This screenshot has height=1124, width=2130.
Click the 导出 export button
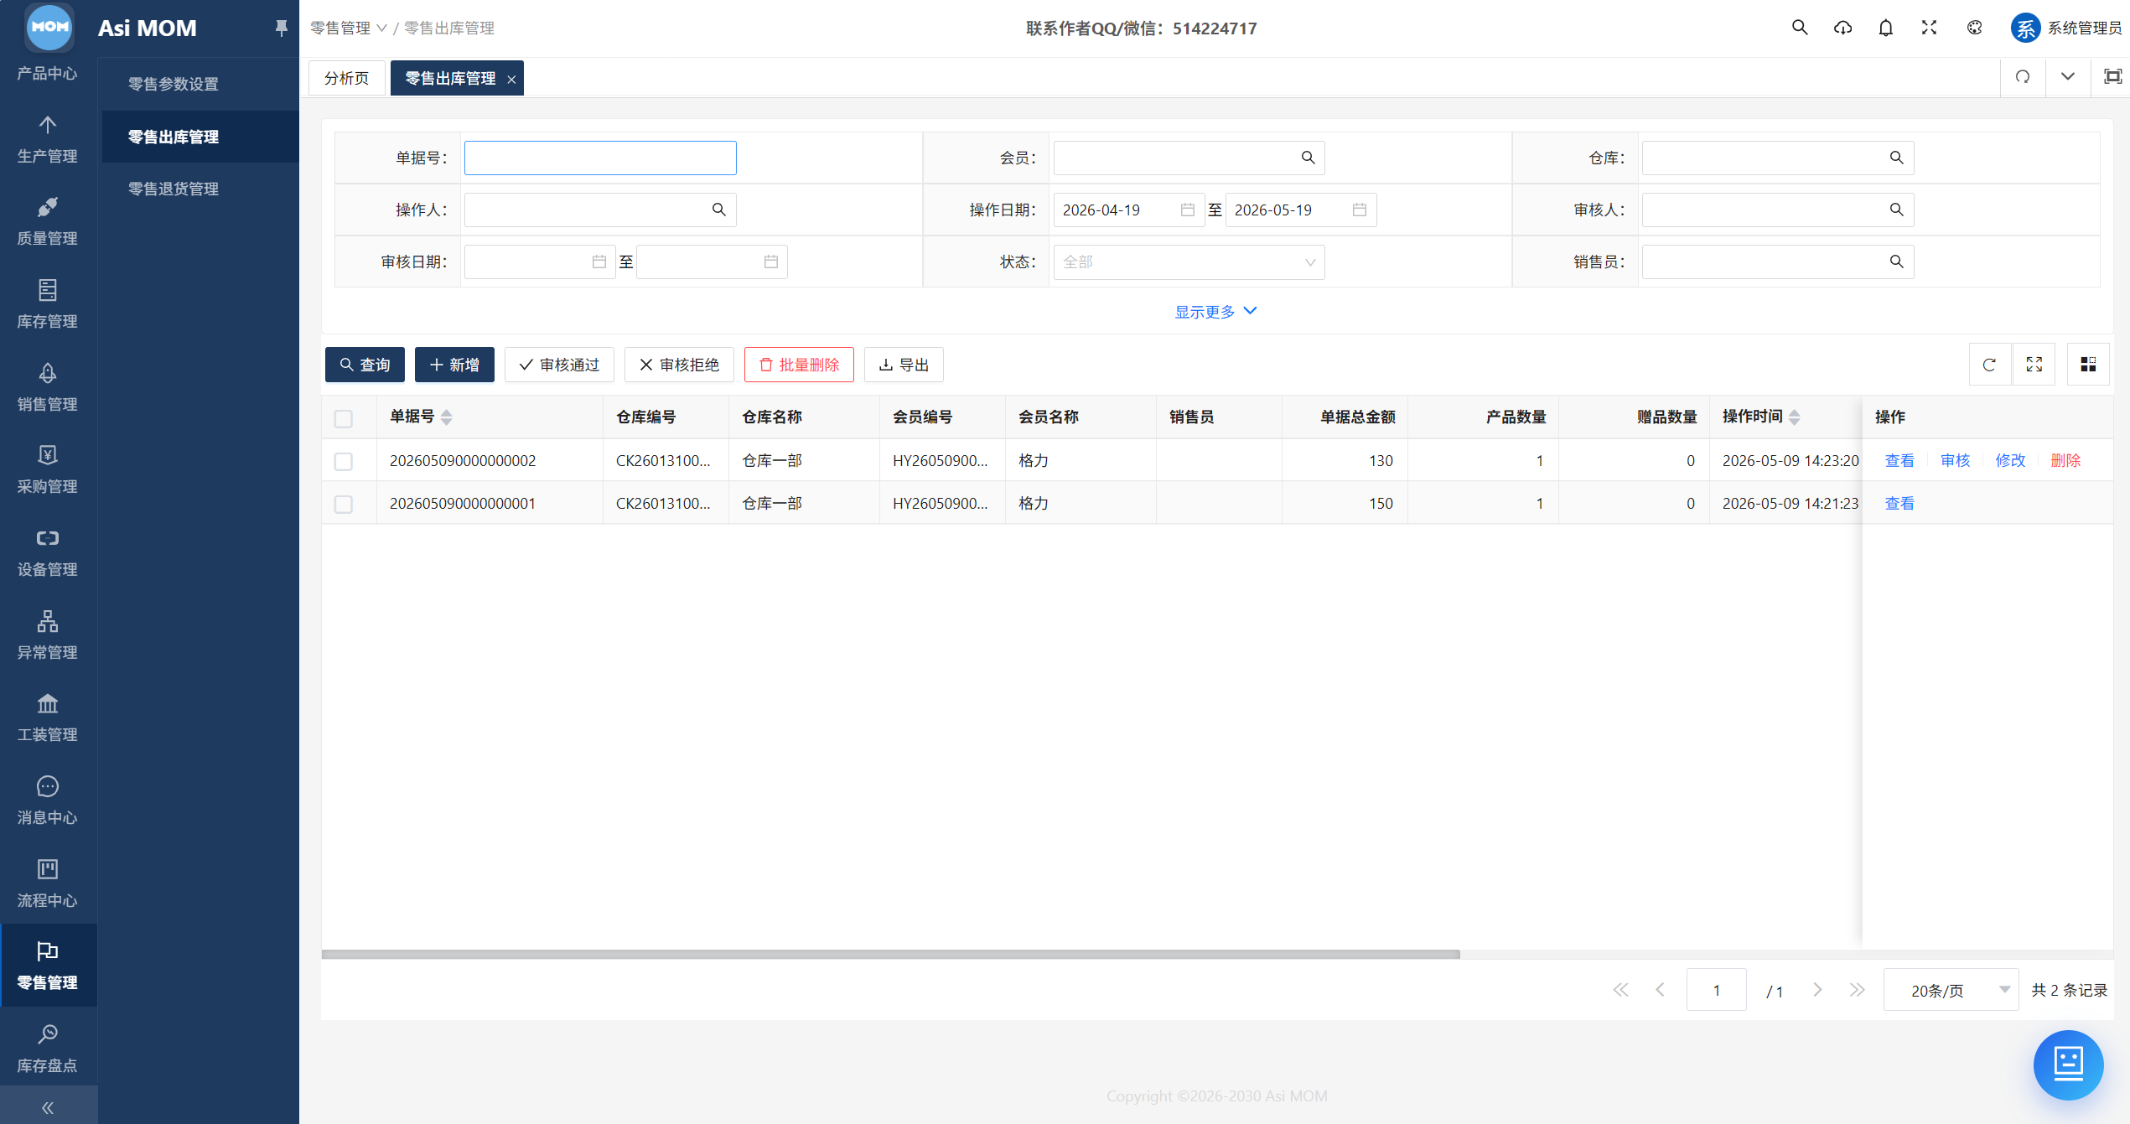coord(904,365)
